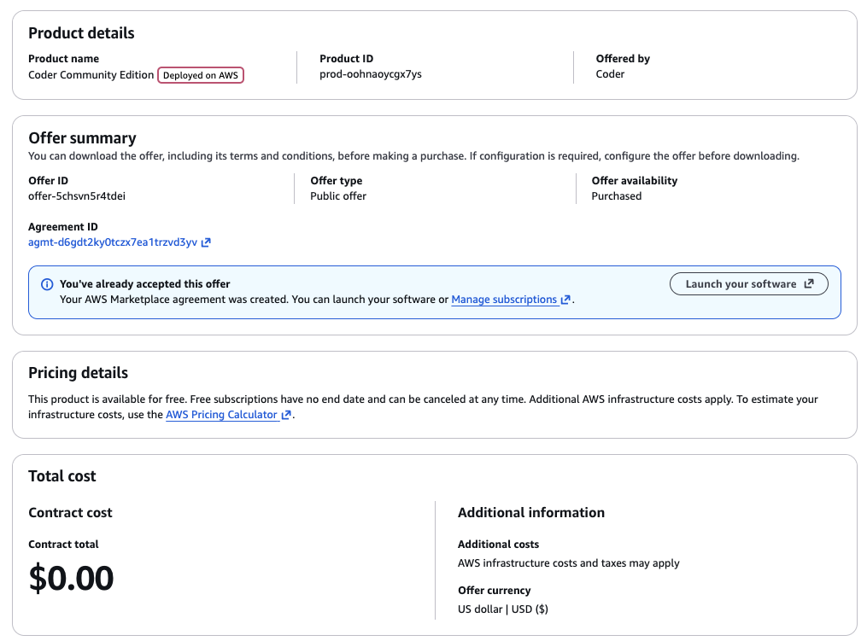Click the Offer summary section title
This screenshot has height=641, width=867.
pos(82,137)
